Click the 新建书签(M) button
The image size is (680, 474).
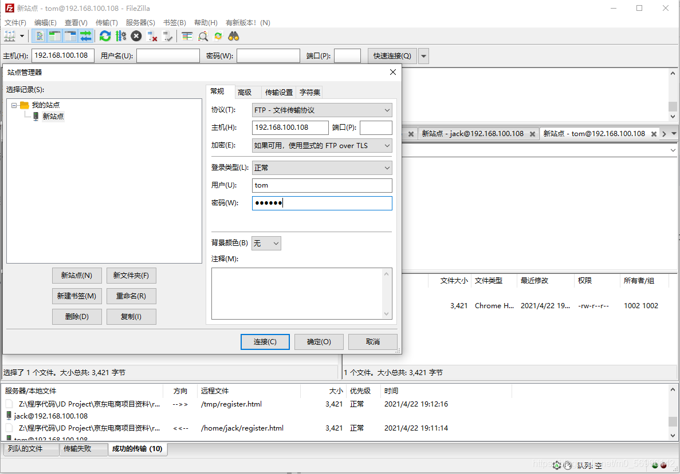tap(77, 296)
